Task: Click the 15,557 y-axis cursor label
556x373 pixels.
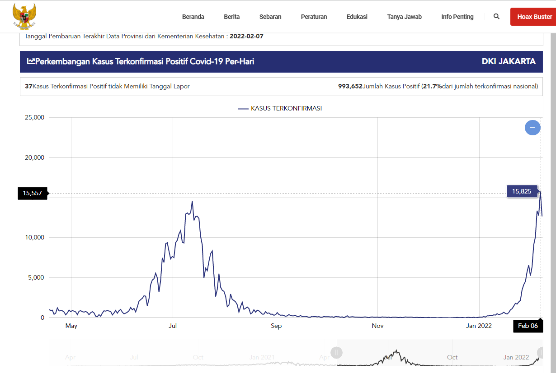Action: pyautogui.click(x=33, y=193)
